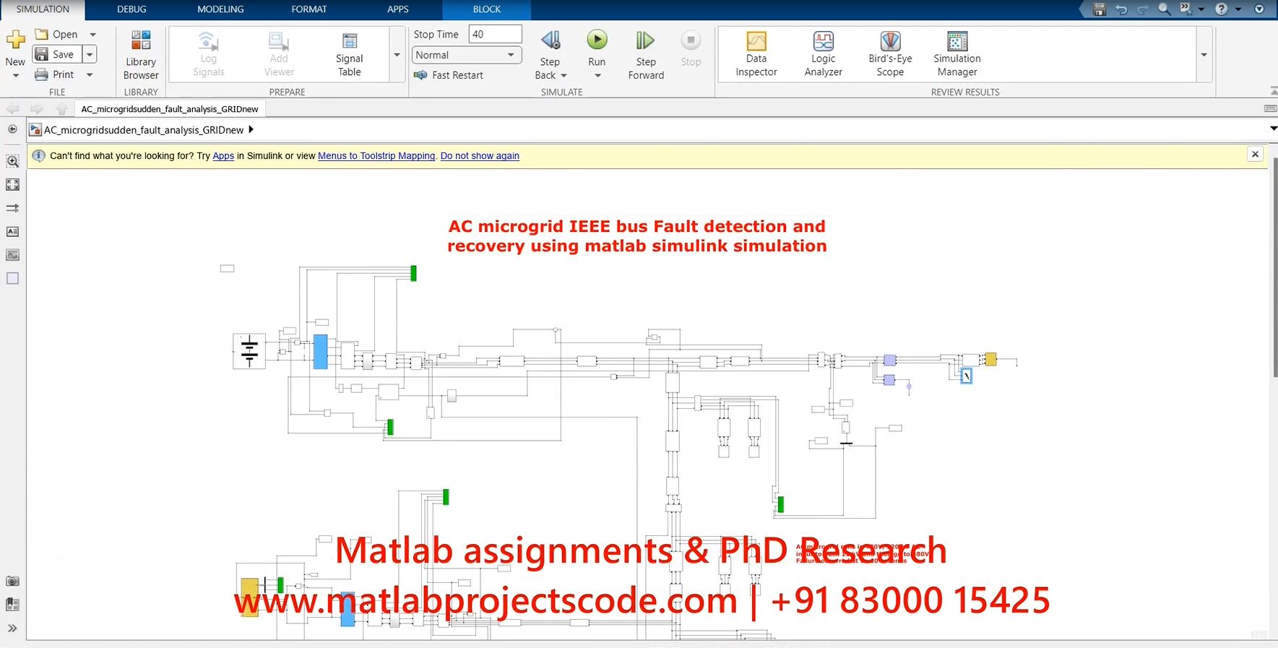Print the model diagram

(x=56, y=74)
